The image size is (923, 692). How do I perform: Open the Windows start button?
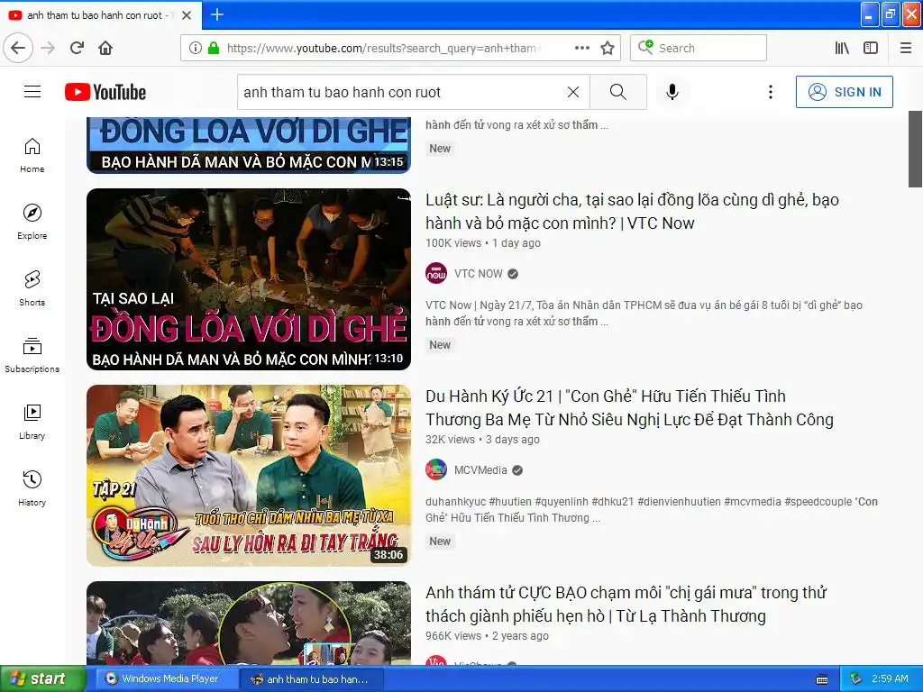(42, 678)
